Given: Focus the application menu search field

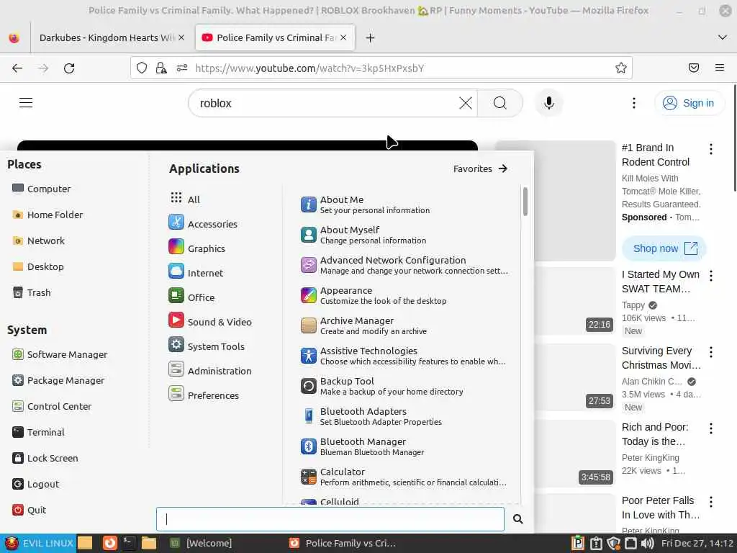Looking at the screenshot, I should pyautogui.click(x=330, y=518).
